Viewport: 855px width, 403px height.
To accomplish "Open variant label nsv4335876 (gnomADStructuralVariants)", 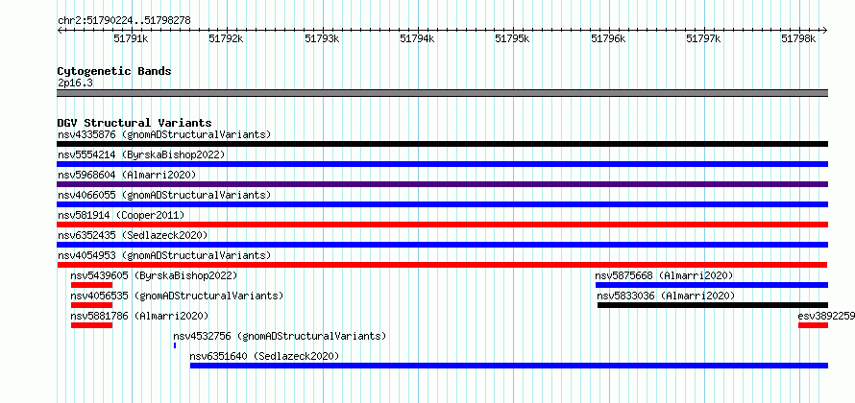I will (x=164, y=134).
